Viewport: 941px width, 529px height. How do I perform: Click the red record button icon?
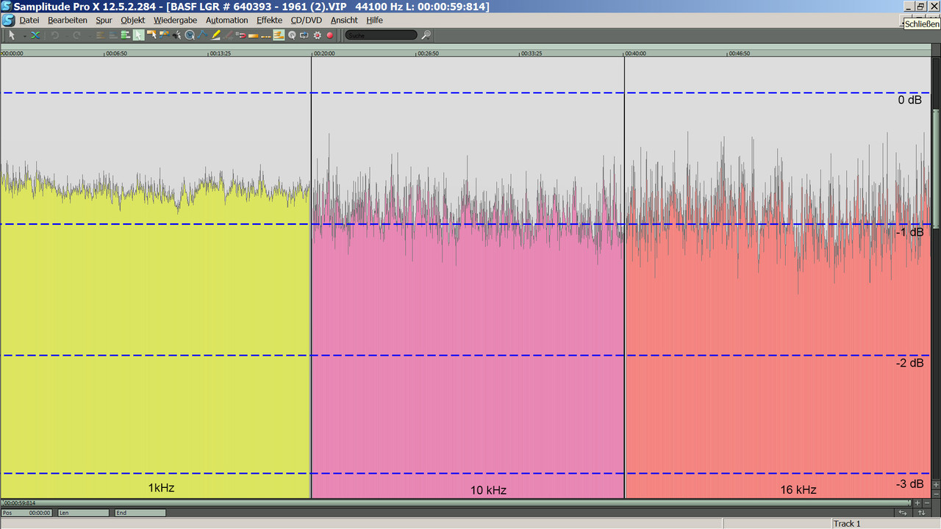330,35
